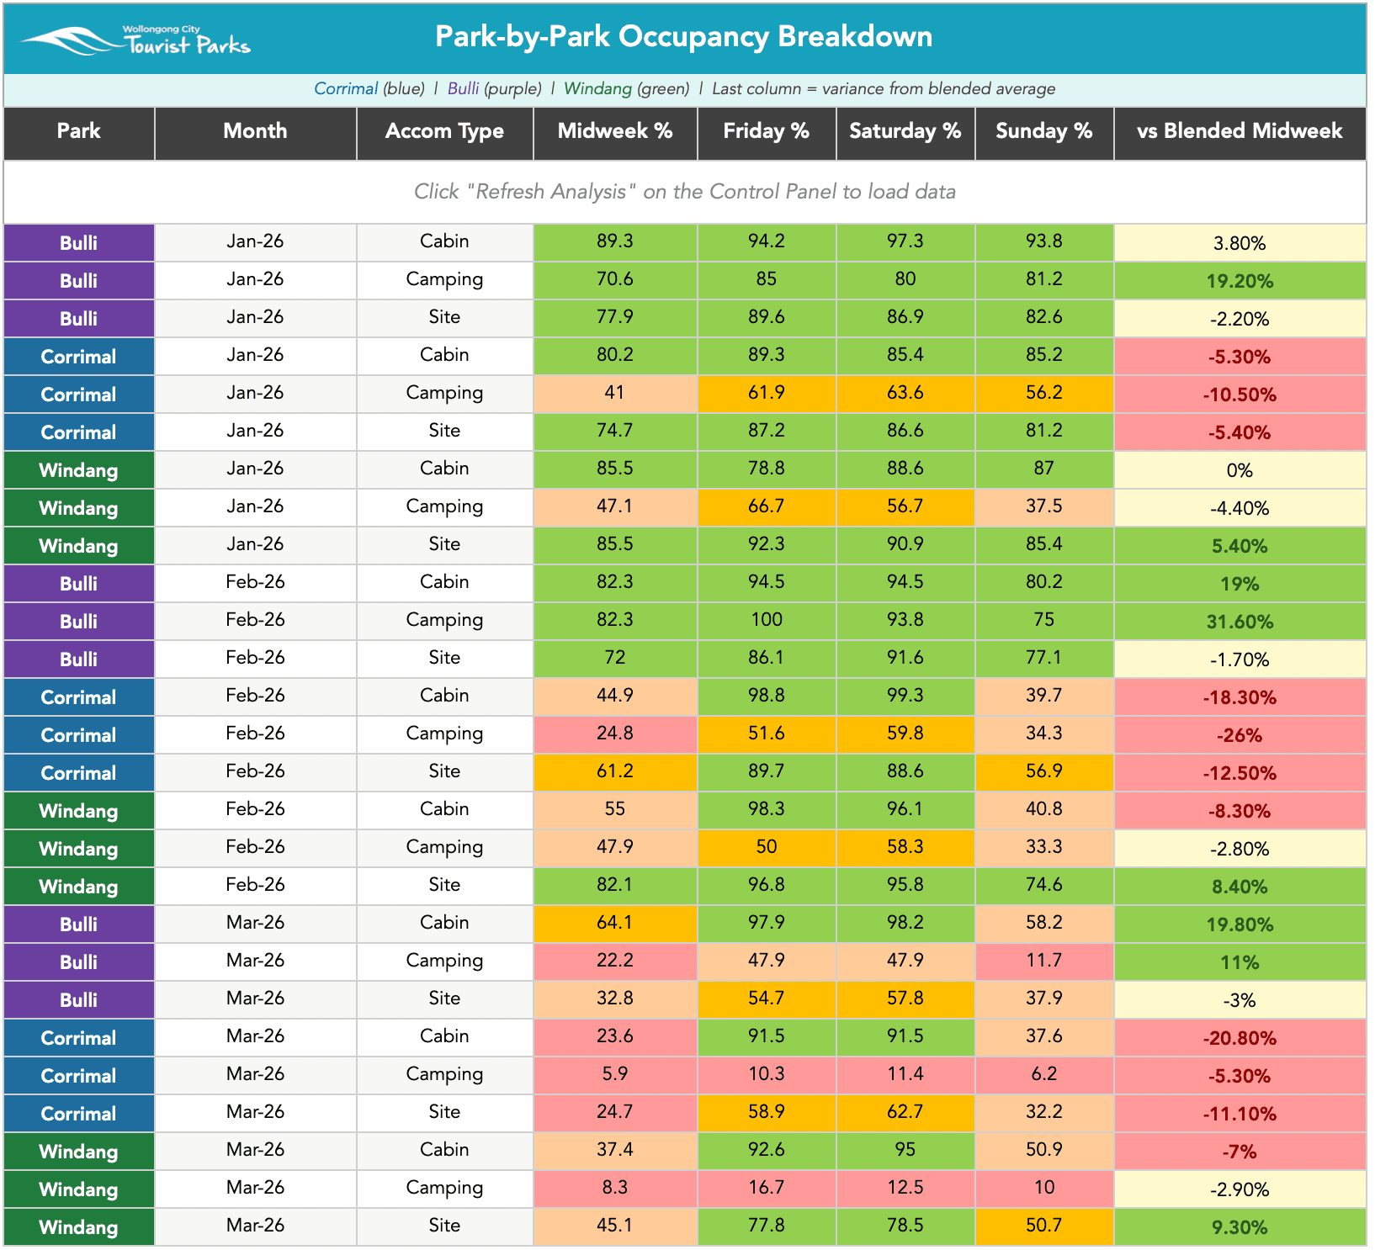Image resolution: width=1375 pixels, height=1250 pixels.
Task: Click the Refresh Analysis instruction row
Action: 685,192
